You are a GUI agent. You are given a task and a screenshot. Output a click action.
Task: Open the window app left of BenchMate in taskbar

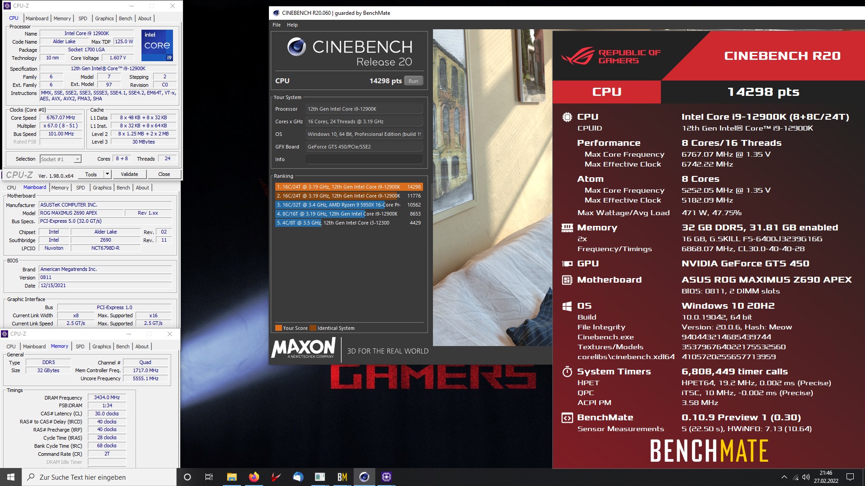pos(320,477)
